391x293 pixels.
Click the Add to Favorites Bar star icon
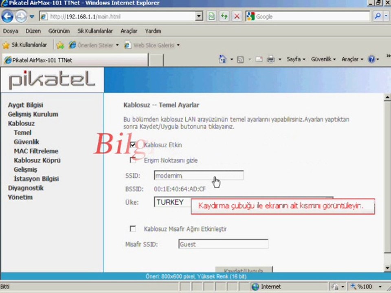(x=60, y=45)
